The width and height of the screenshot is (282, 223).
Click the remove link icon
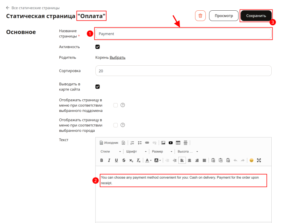click(154, 143)
